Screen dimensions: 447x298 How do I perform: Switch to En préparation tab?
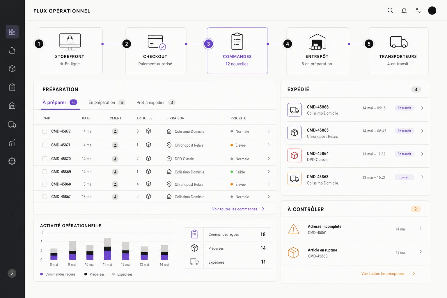pos(107,102)
